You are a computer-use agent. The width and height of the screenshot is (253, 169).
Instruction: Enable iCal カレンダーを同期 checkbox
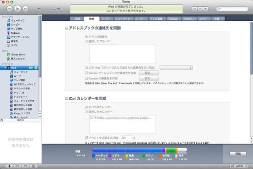(x=67, y=99)
